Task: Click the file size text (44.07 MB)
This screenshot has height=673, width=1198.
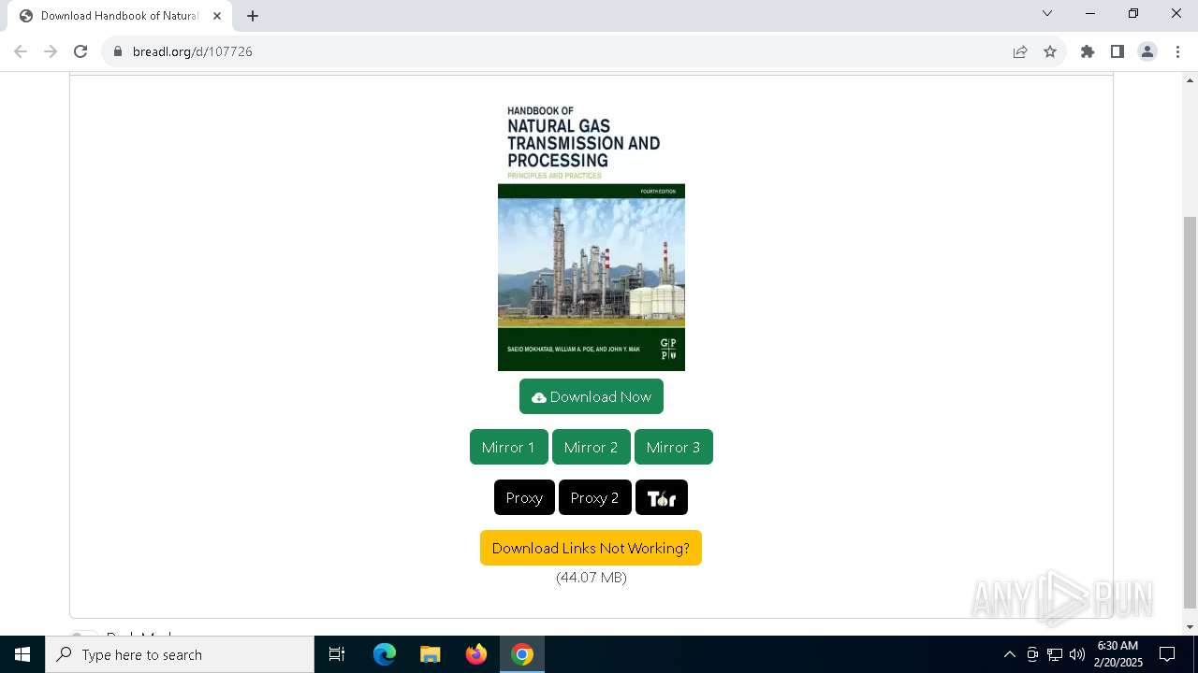Action: pos(592,578)
